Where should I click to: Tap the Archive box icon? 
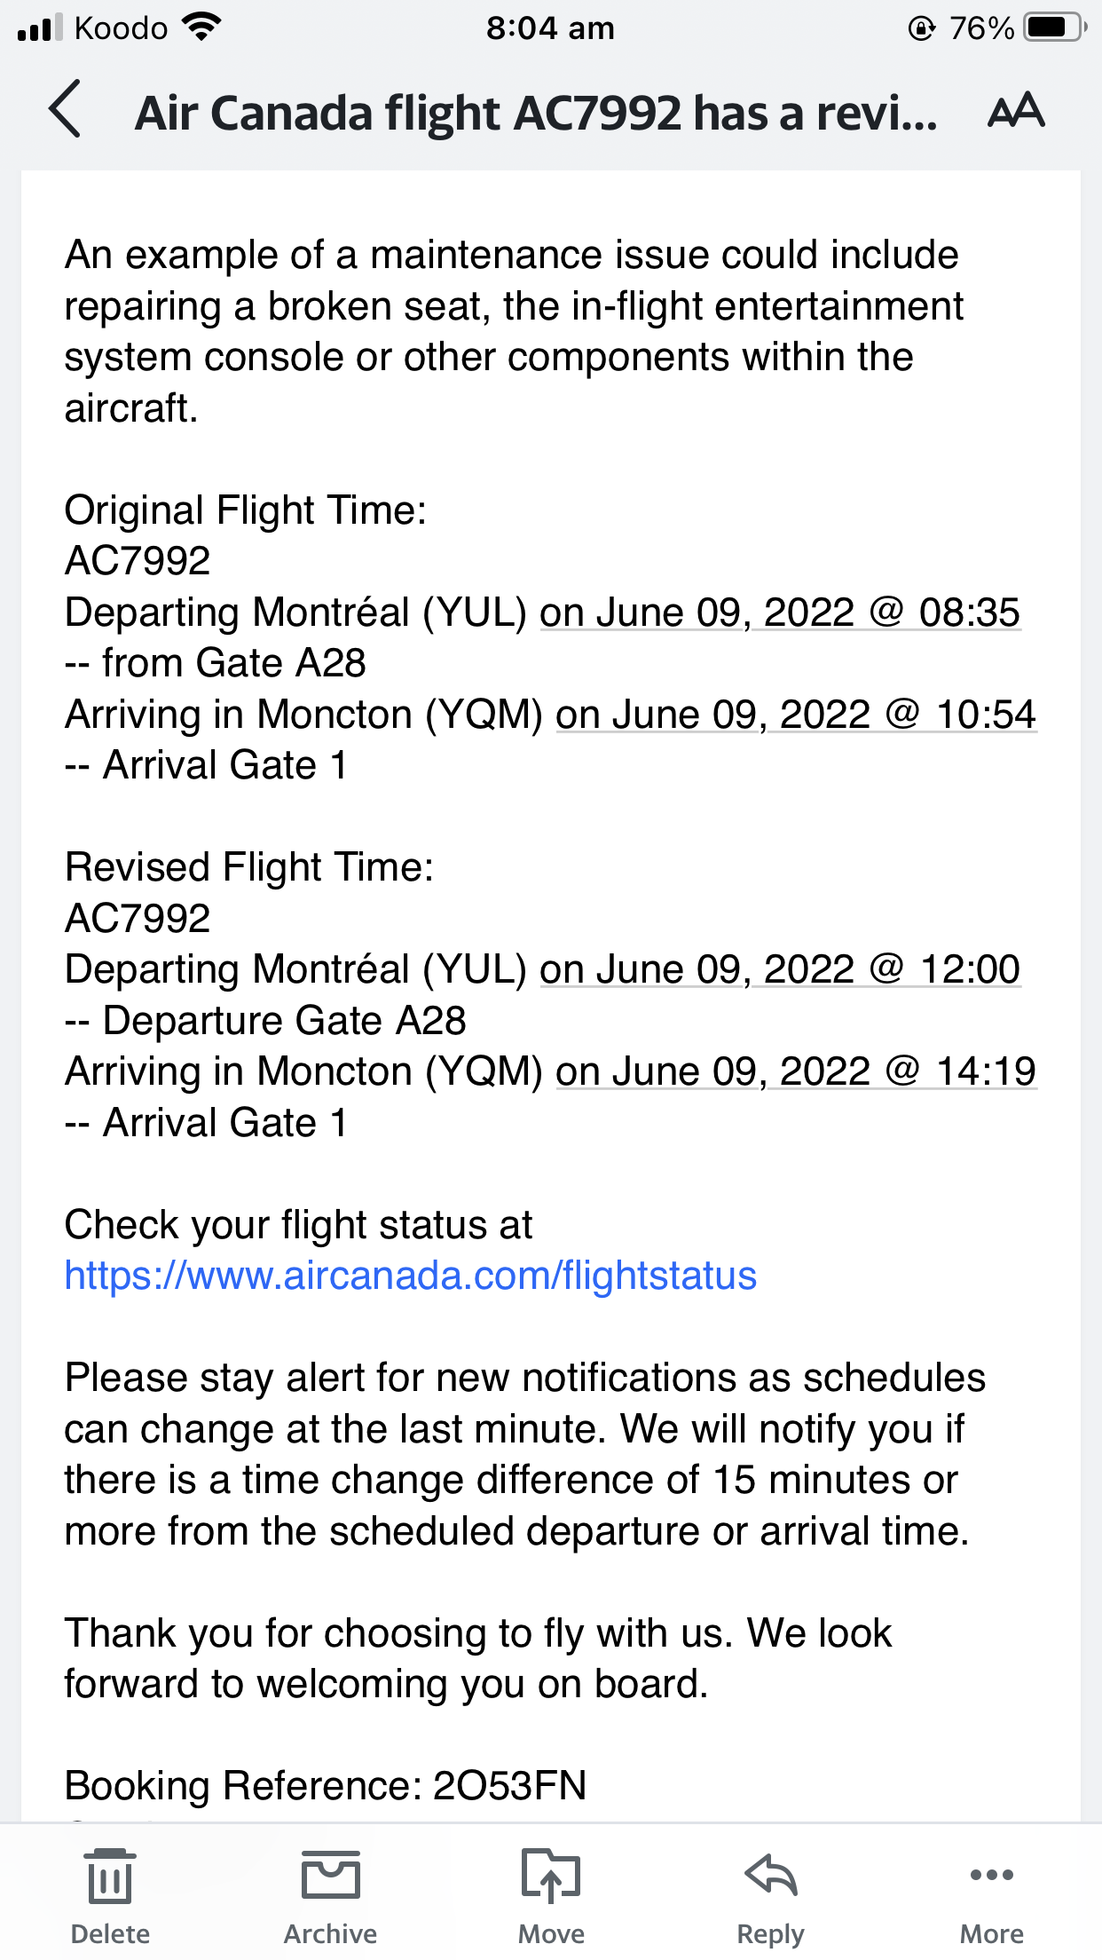(x=330, y=1875)
